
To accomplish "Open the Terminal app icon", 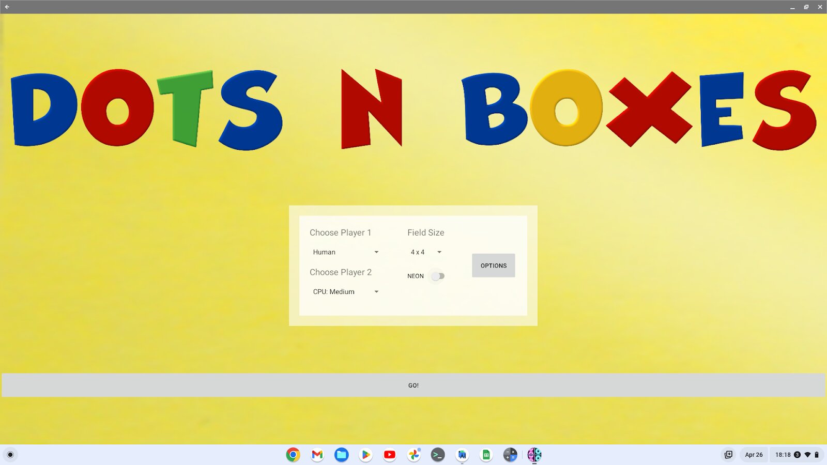I will (x=438, y=455).
